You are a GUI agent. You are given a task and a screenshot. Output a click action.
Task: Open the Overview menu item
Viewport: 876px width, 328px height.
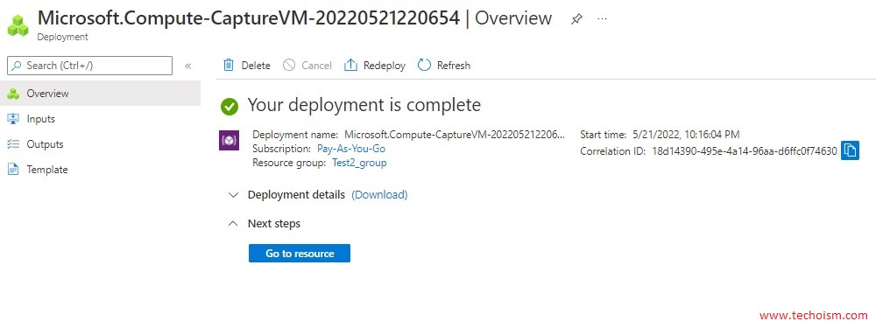pos(100,94)
